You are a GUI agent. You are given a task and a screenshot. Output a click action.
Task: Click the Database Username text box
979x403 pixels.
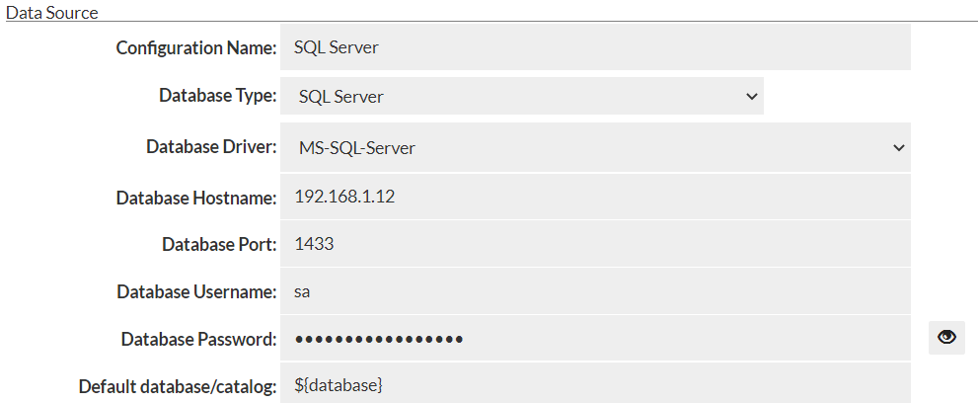(594, 291)
